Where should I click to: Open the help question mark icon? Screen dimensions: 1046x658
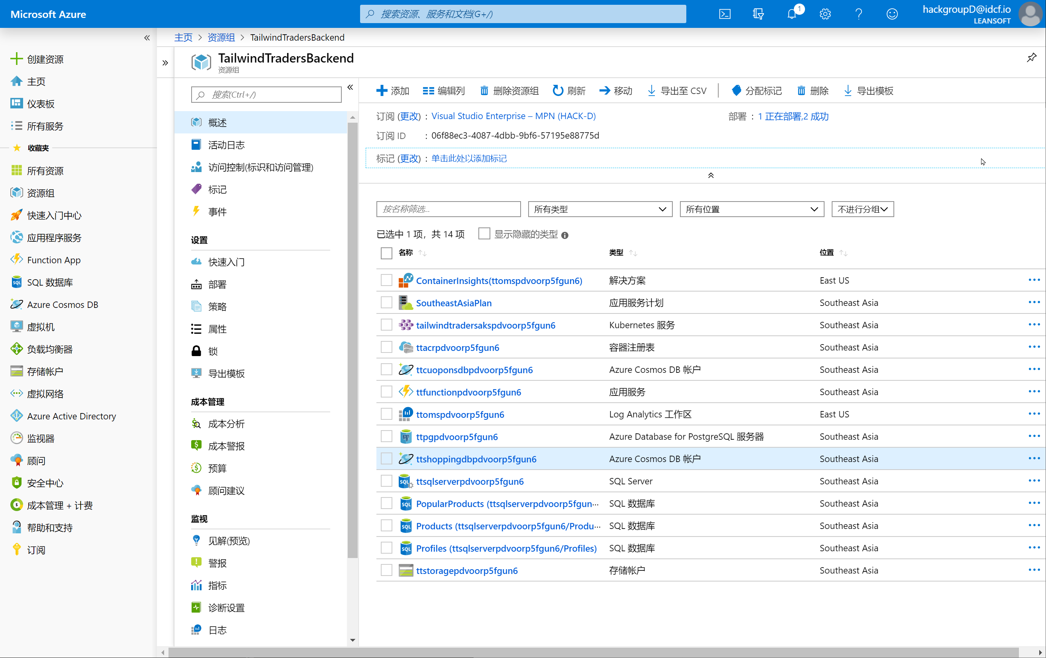[858, 14]
